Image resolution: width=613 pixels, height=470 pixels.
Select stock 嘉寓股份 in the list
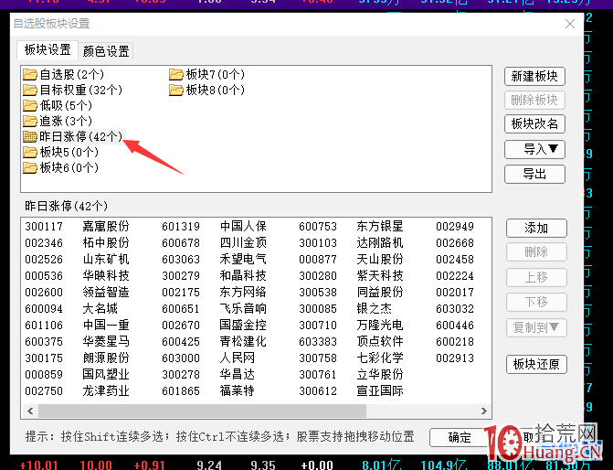coord(106,226)
